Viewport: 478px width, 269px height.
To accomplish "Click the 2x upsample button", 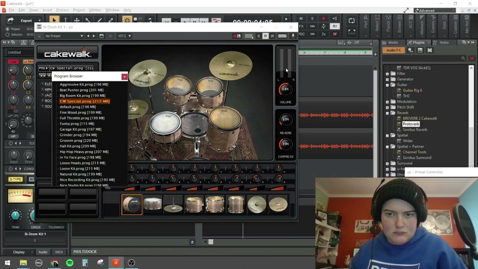I will tap(323, 34).
